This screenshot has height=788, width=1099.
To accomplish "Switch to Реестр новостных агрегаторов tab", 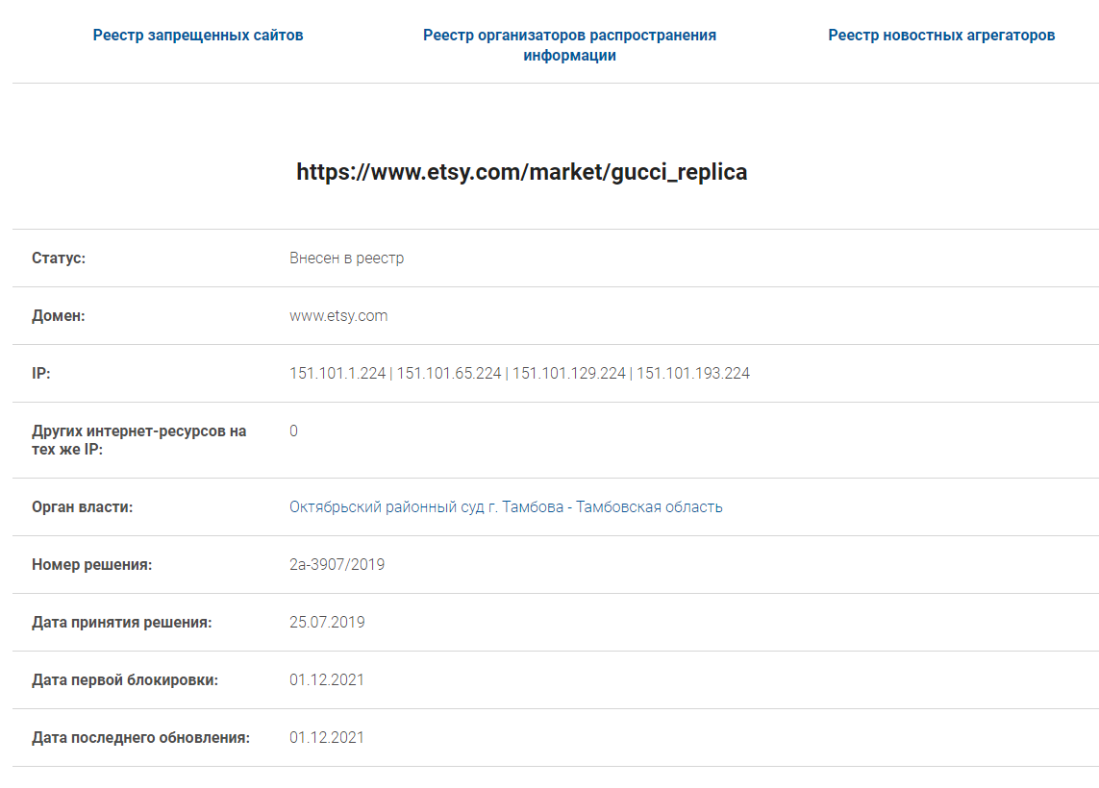I will pos(941,35).
